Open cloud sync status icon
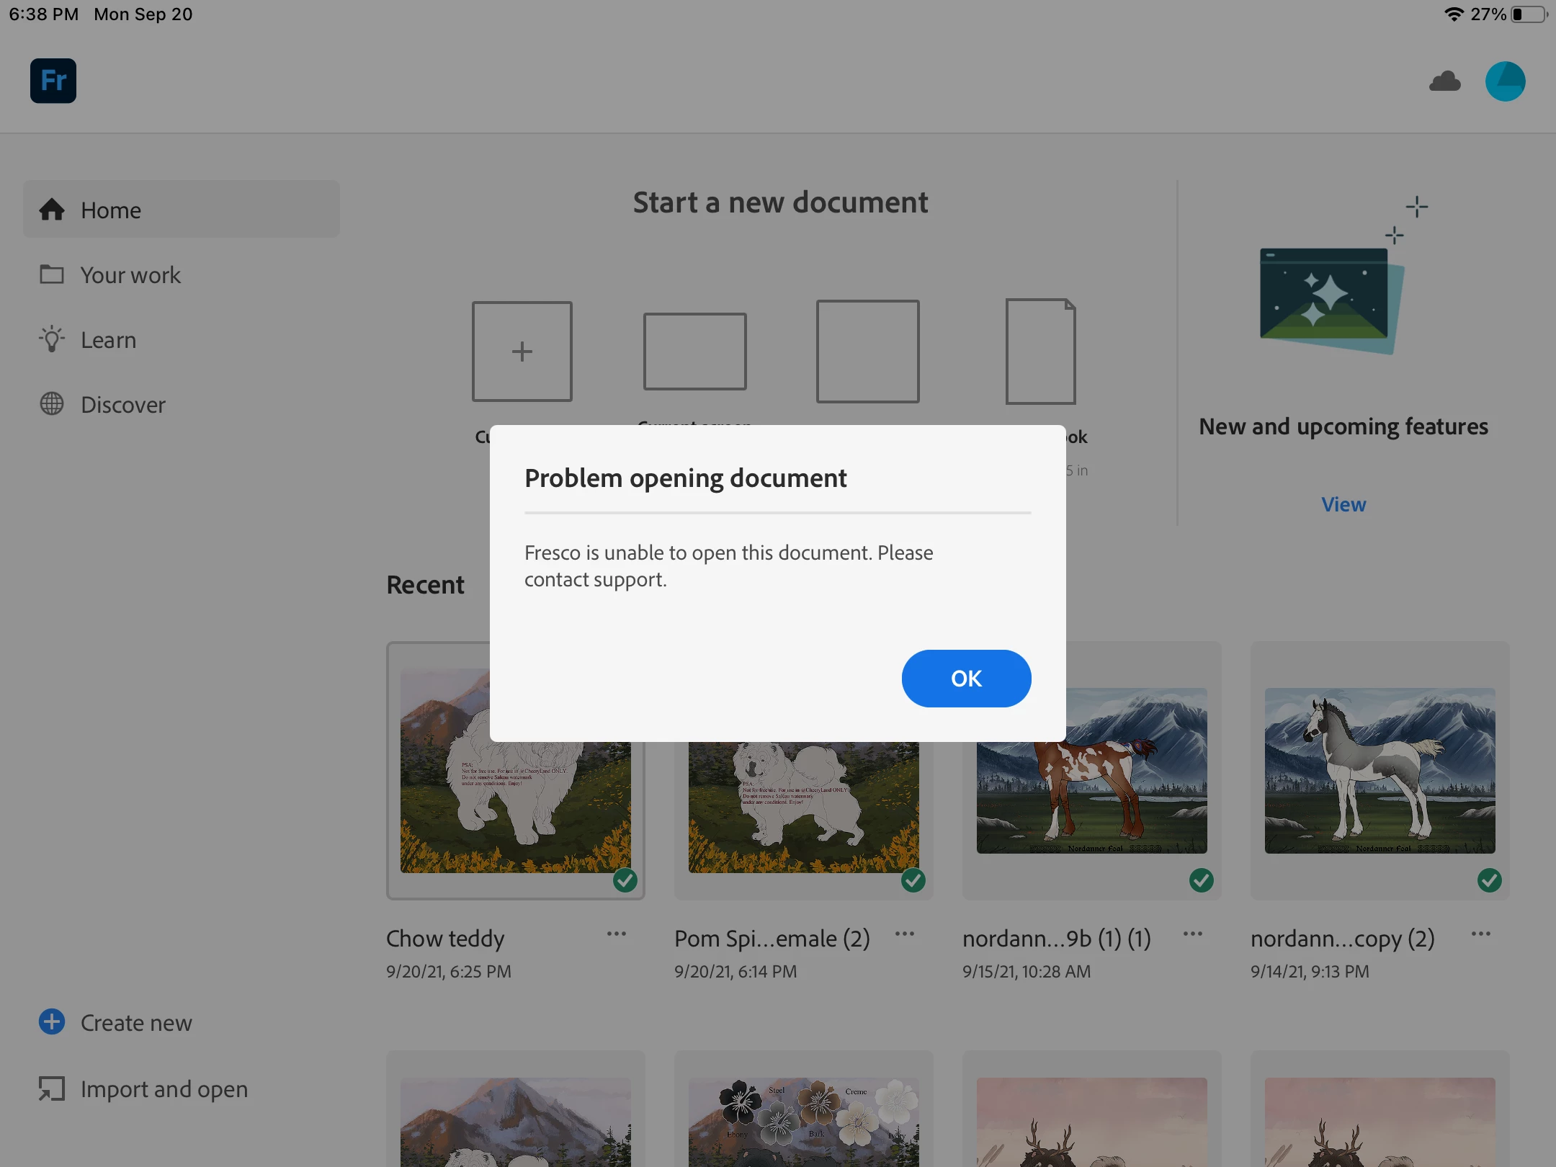Viewport: 1556px width, 1167px height. coord(1444,81)
